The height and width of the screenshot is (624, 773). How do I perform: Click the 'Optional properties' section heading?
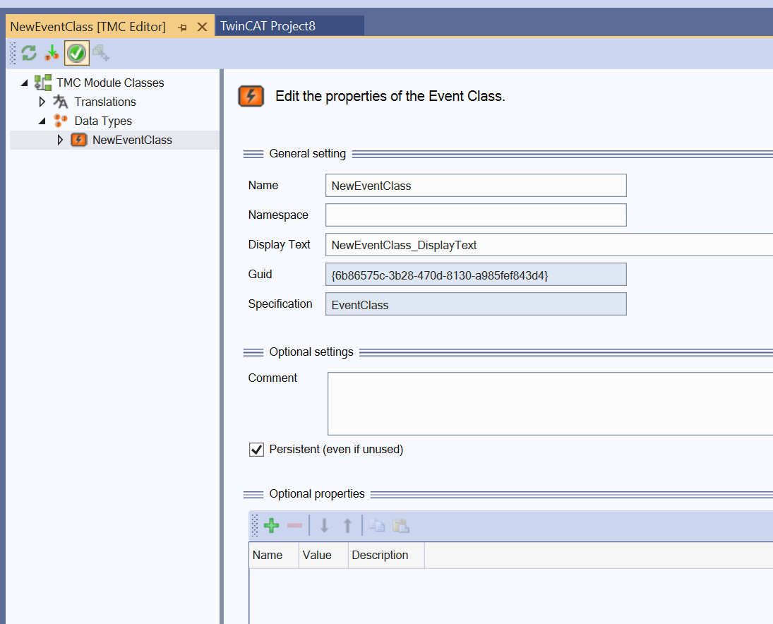317,494
